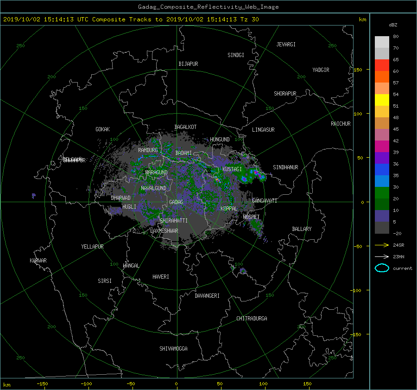
Task: Select the HUBLI label on the map
Action: [129, 206]
